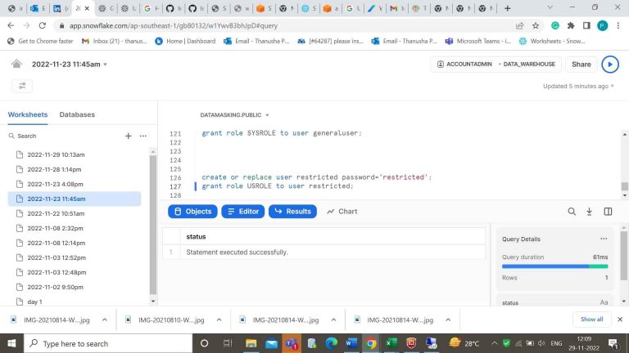The width and height of the screenshot is (629, 353).
Task: Toggle the split results panel view icon
Action: tap(608, 211)
